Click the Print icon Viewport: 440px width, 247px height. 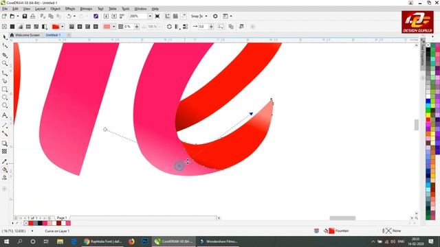tap(33, 16)
